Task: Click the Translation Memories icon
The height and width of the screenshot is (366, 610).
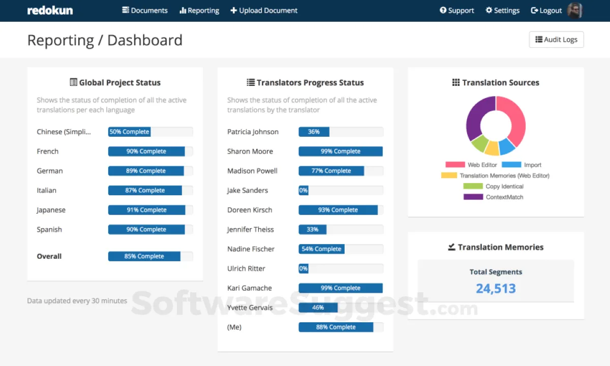Action: [451, 247]
